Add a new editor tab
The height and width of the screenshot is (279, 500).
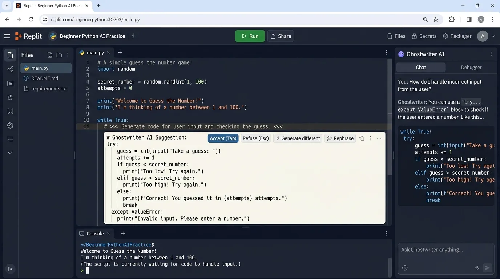[x=120, y=53]
